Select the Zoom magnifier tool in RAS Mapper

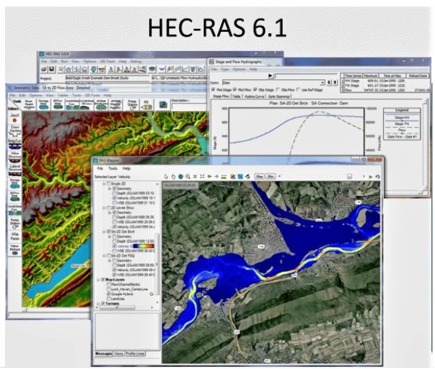(x=188, y=177)
